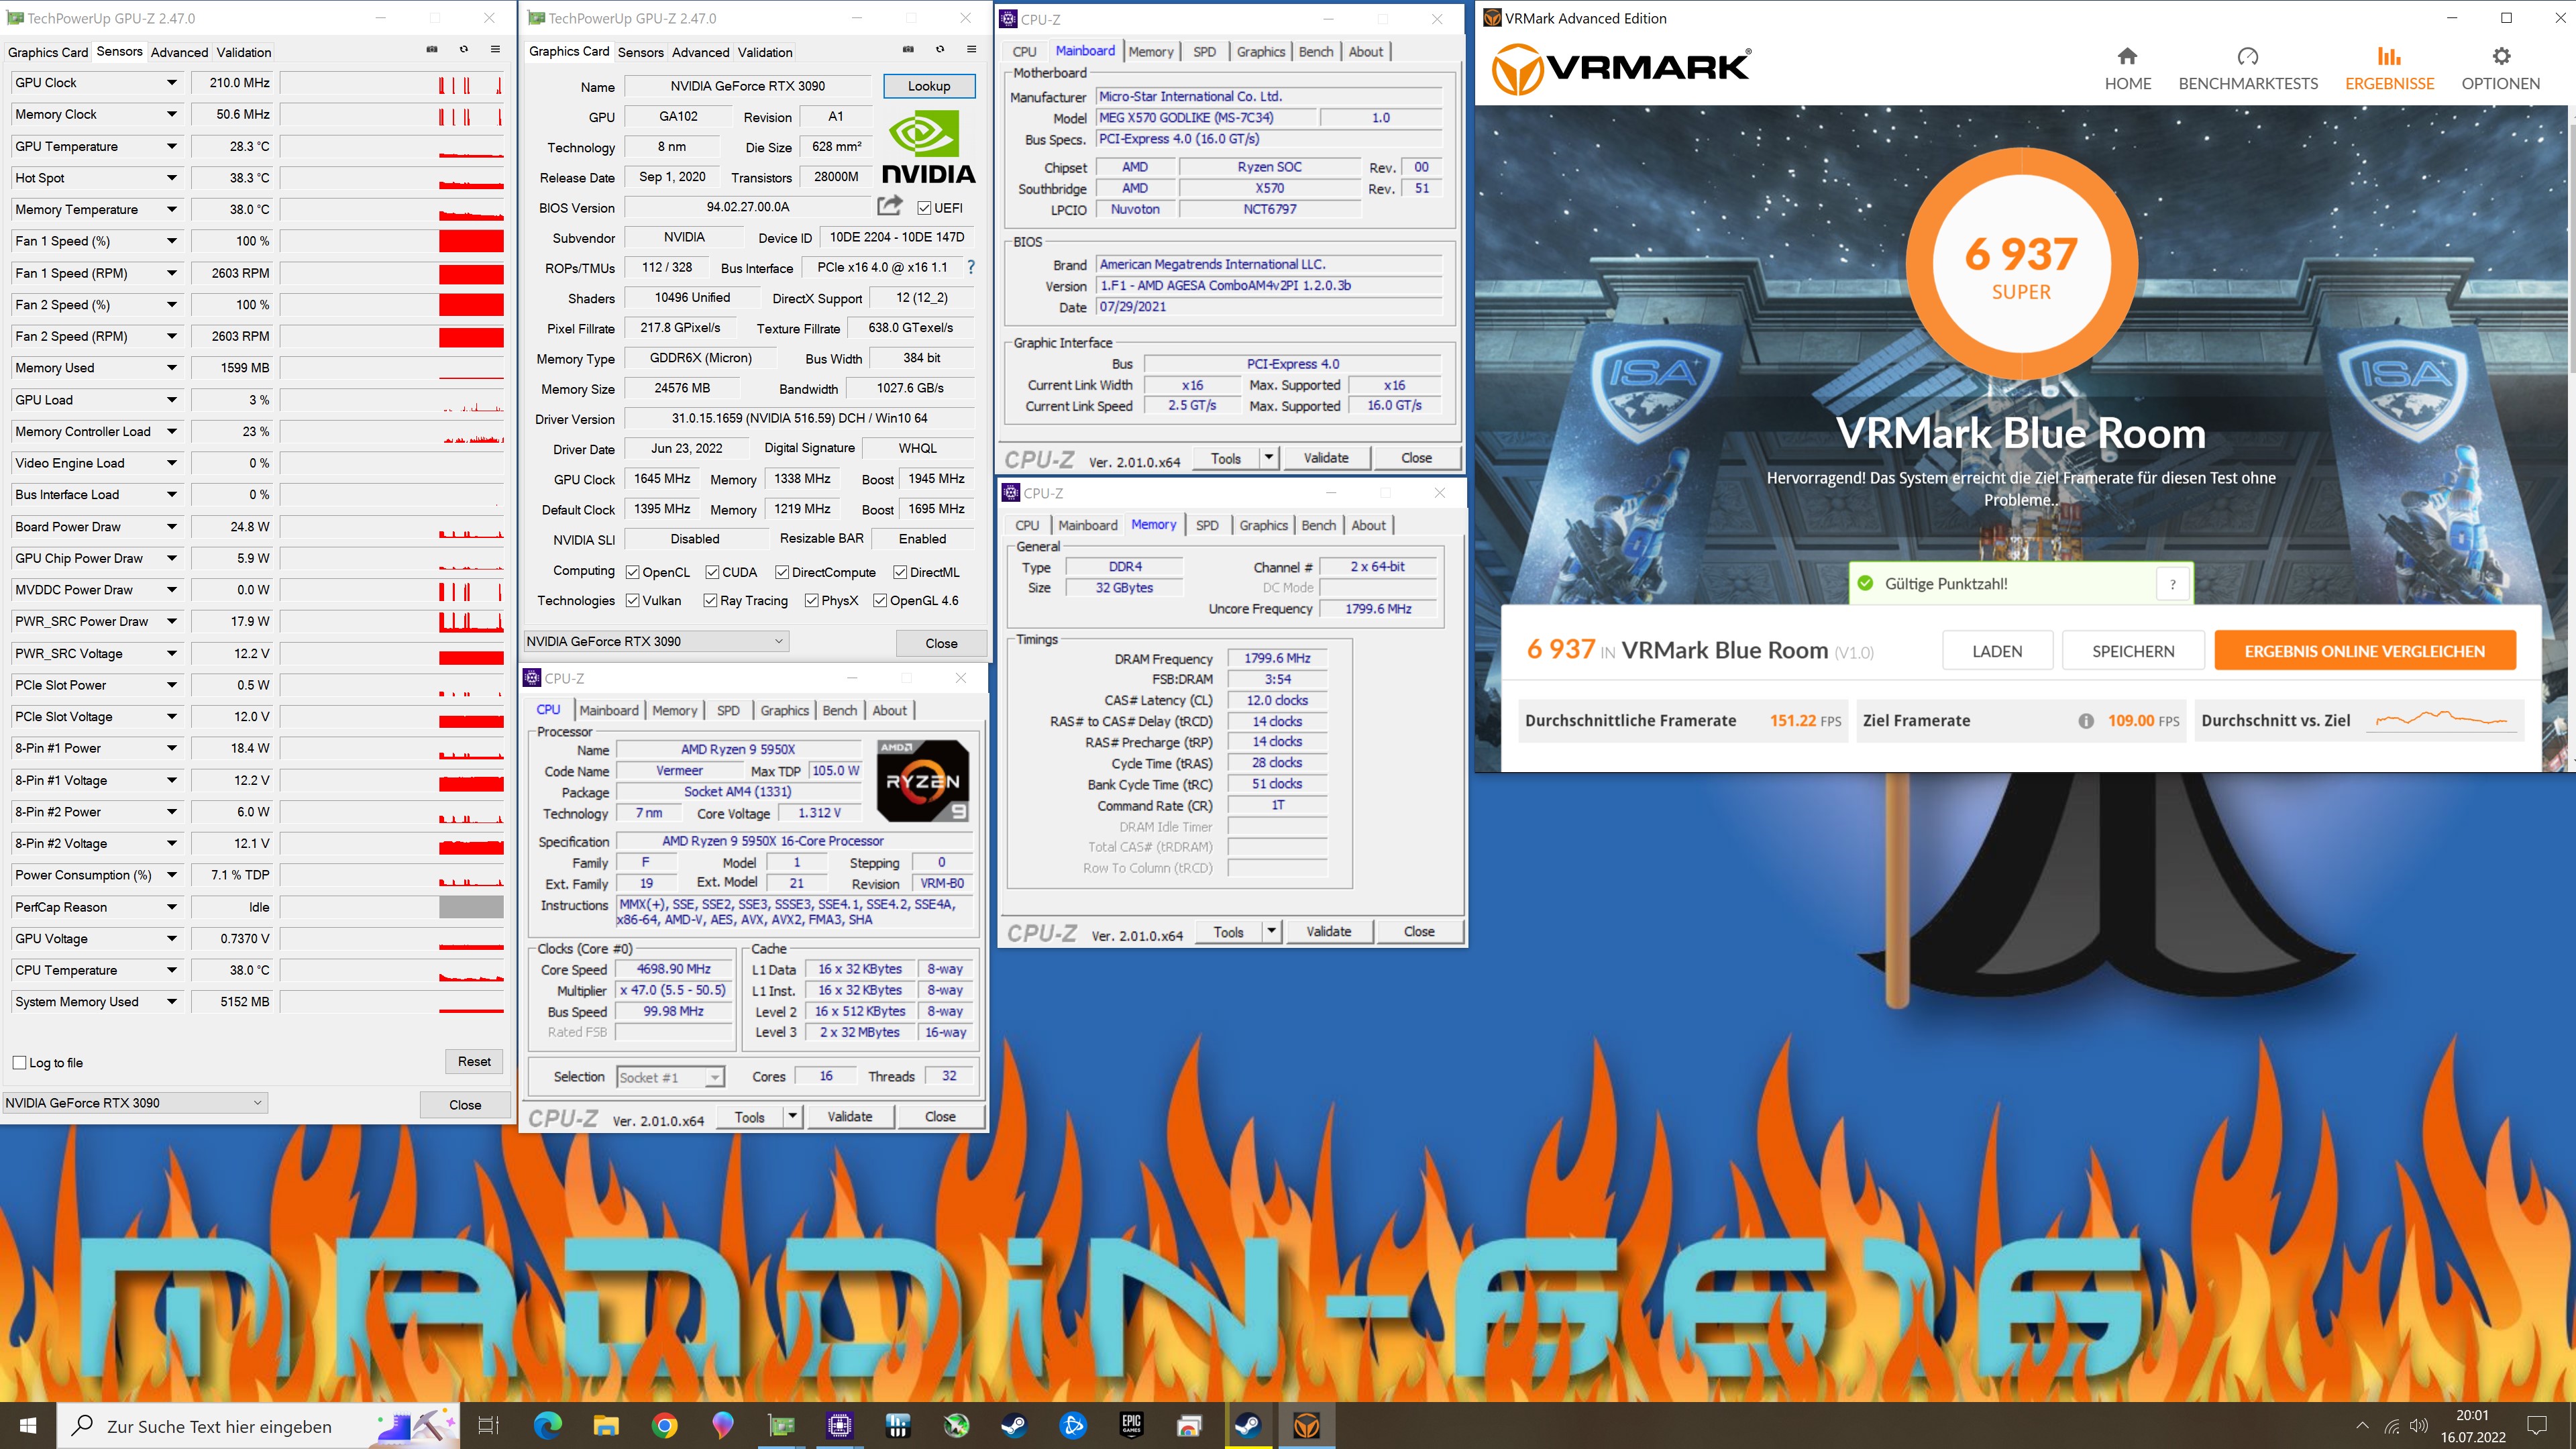Open Windows Start menu
The height and width of the screenshot is (1449, 2576).
point(28,1425)
